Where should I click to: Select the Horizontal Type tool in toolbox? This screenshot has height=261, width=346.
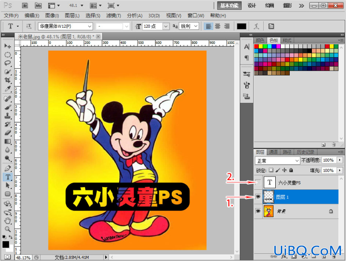point(8,177)
